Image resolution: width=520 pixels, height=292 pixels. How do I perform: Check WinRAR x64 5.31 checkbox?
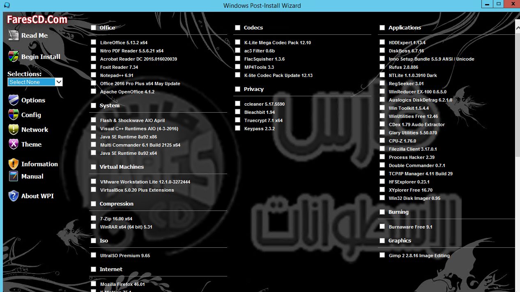pos(94,226)
